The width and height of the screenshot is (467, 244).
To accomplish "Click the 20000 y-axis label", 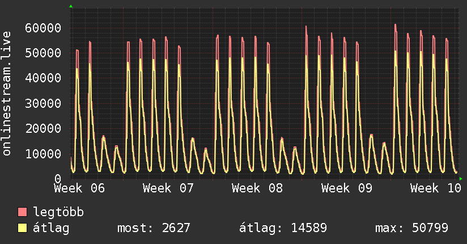I will [43, 129].
